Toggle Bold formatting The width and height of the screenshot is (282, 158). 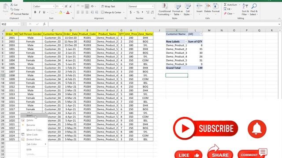click(35, 12)
